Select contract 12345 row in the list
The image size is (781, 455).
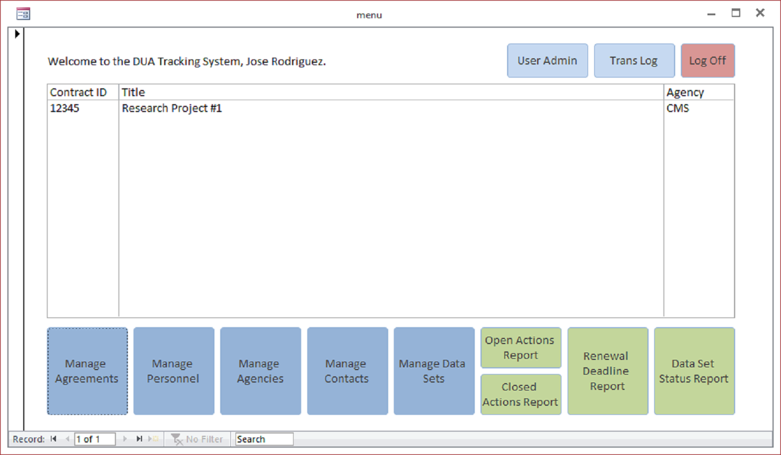point(170,109)
